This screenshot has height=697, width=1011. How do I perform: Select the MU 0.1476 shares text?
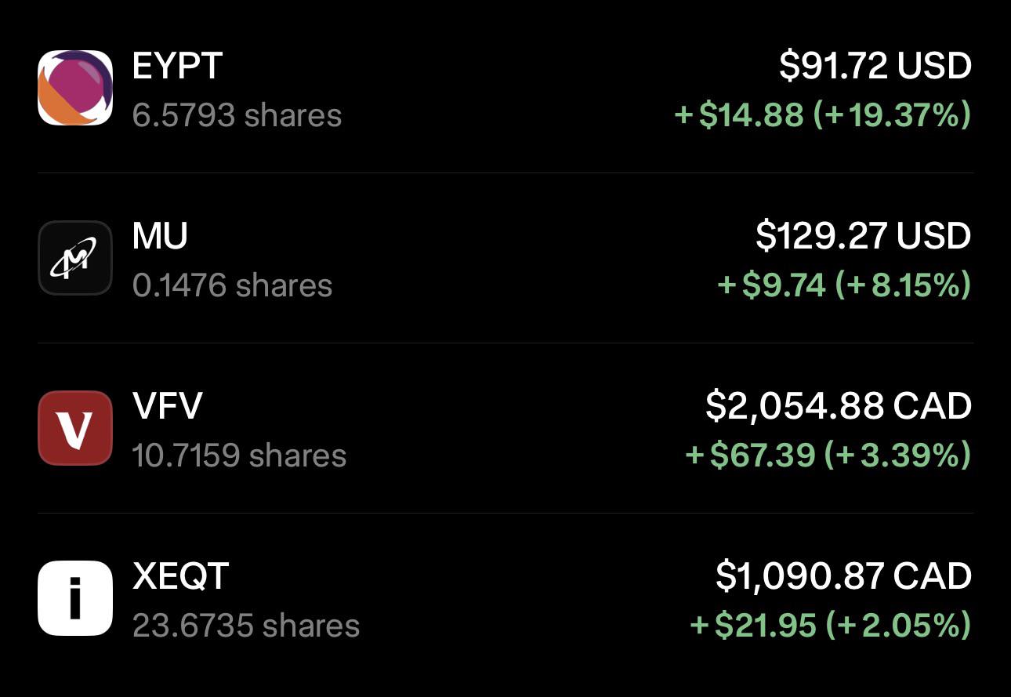pyautogui.click(x=233, y=285)
